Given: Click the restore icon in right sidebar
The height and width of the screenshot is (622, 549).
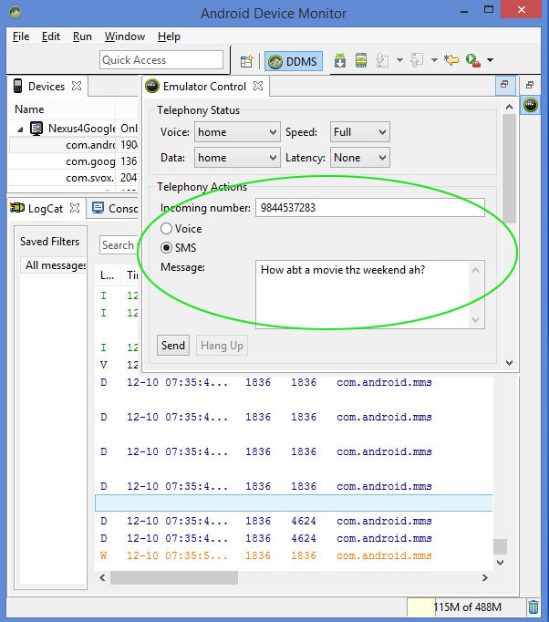Looking at the screenshot, I should 530,85.
